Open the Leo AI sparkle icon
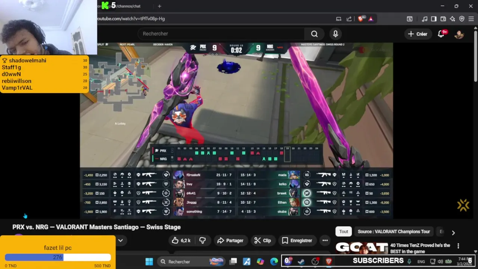 tap(453, 19)
